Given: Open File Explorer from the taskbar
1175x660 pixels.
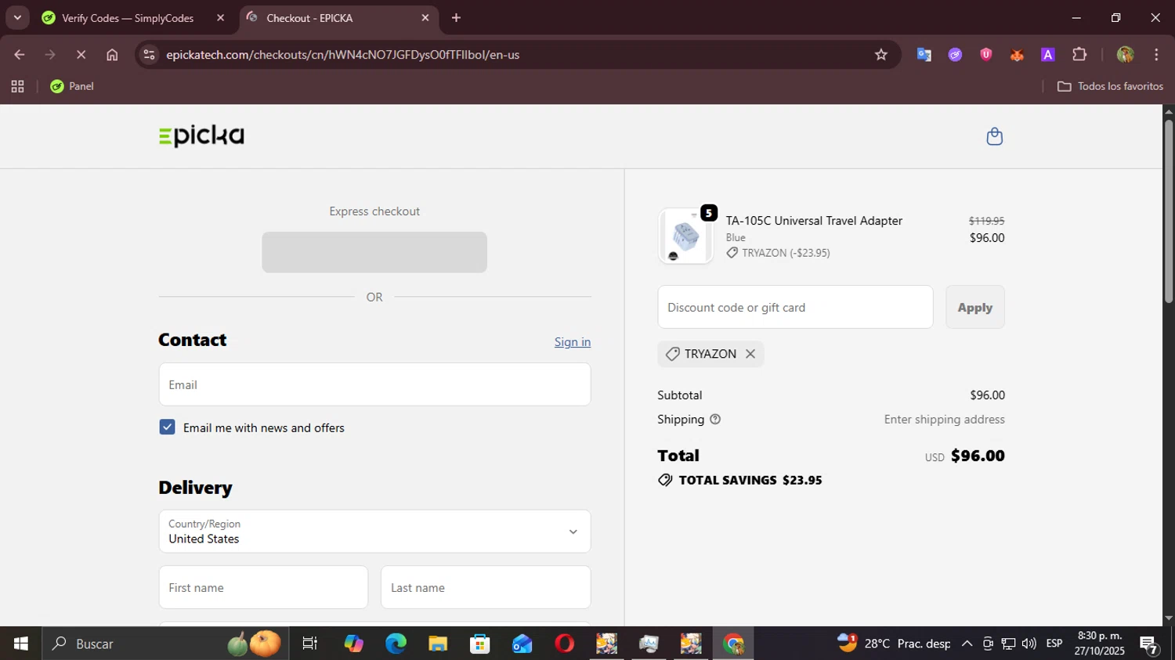Looking at the screenshot, I should (438, 644).
